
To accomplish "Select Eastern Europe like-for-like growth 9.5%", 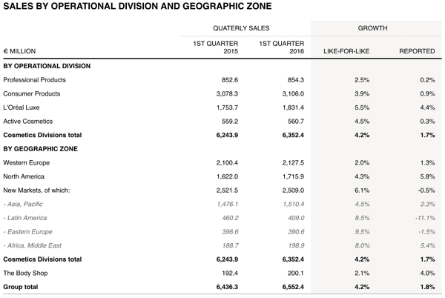I will [x=362, y=231].
